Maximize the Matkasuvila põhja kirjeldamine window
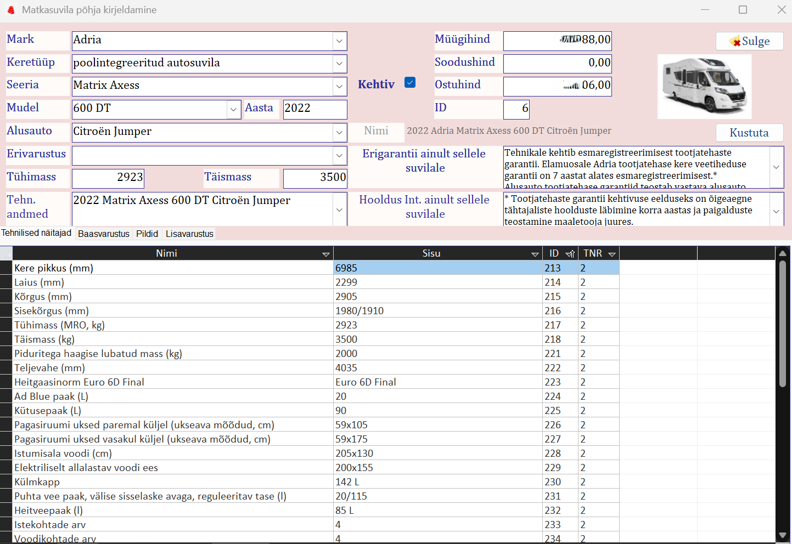The height and width of the screenshot is (544, 792). pos(743,10)
